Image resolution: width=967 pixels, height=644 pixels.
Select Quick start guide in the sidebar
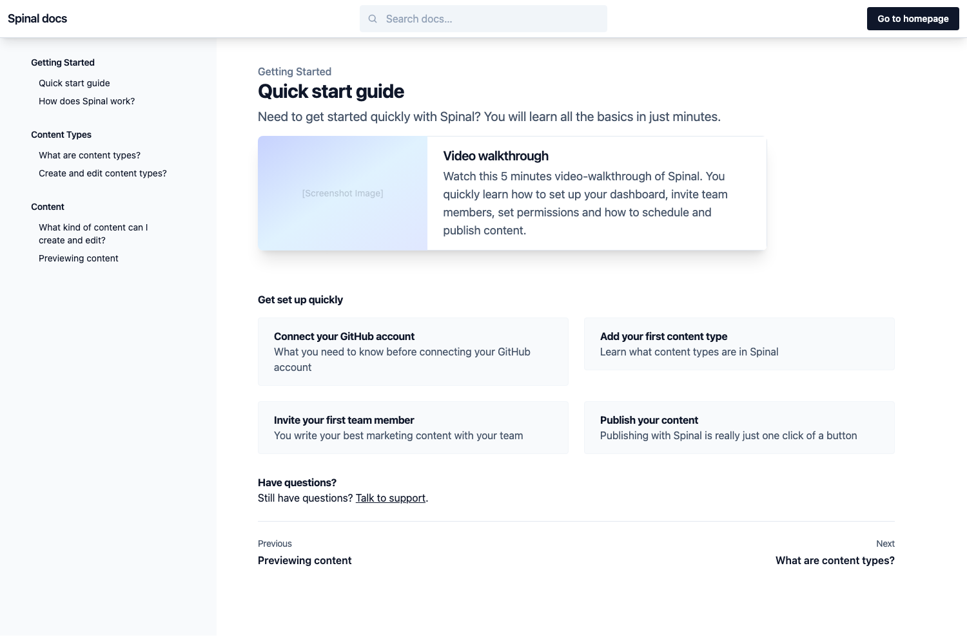pos(74,83)
